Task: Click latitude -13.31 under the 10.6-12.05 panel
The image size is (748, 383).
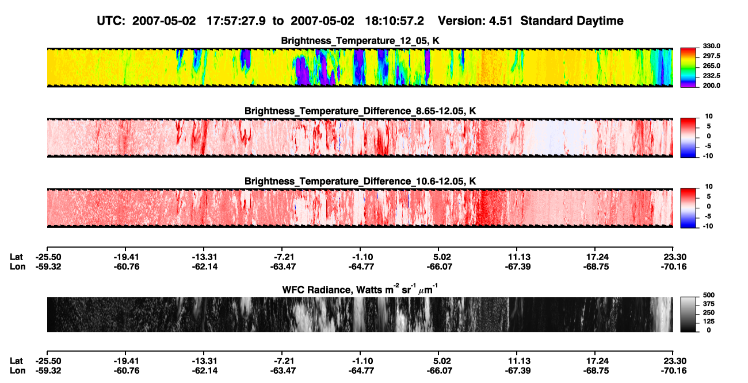Action: 204,257
